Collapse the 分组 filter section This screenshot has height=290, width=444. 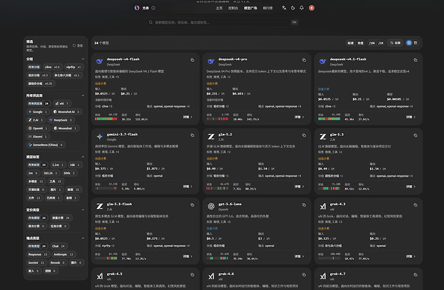(82, 59)
